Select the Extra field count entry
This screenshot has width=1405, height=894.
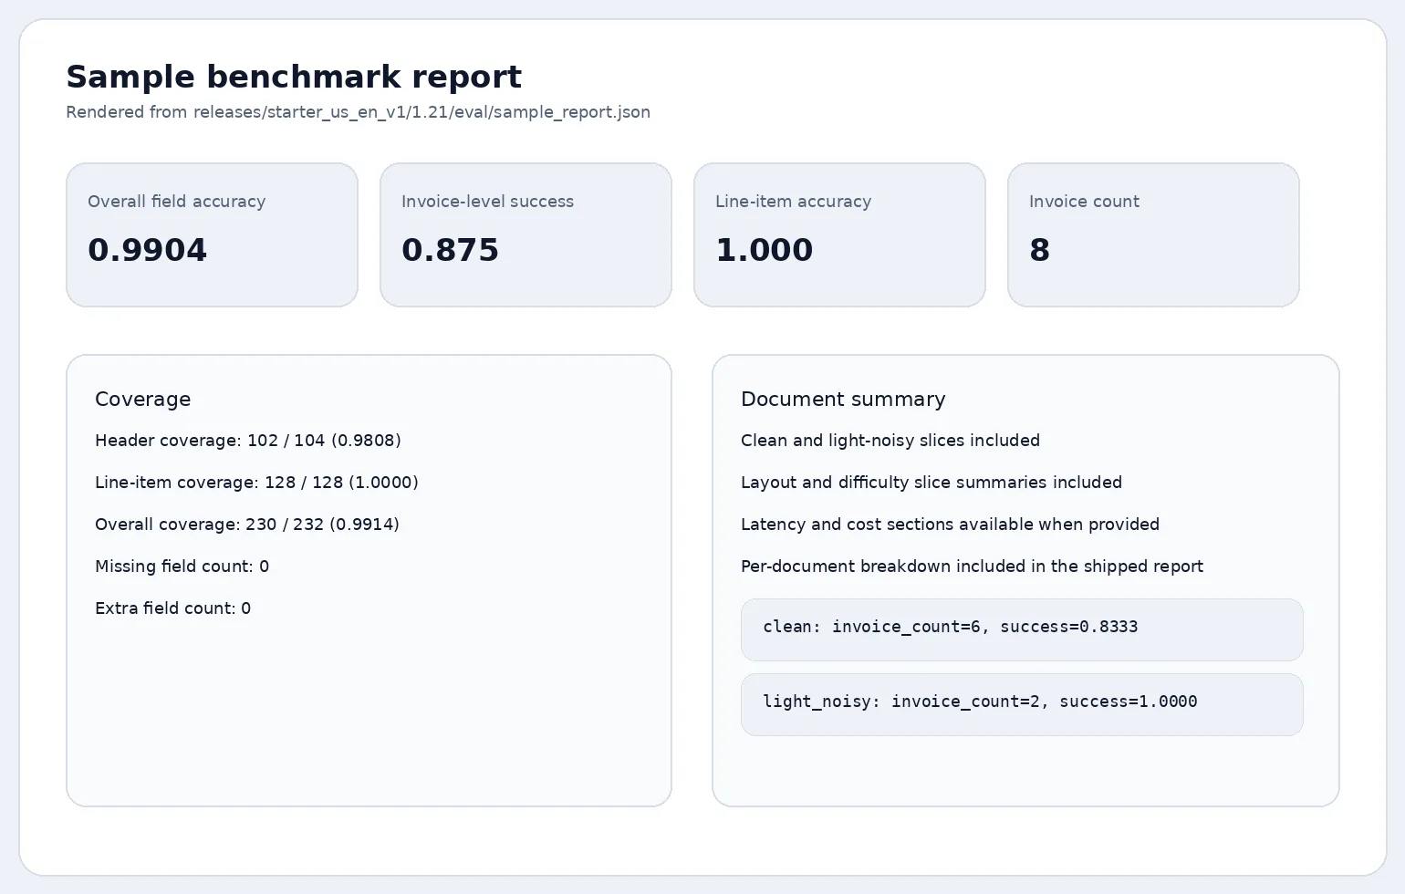(172, 608)
